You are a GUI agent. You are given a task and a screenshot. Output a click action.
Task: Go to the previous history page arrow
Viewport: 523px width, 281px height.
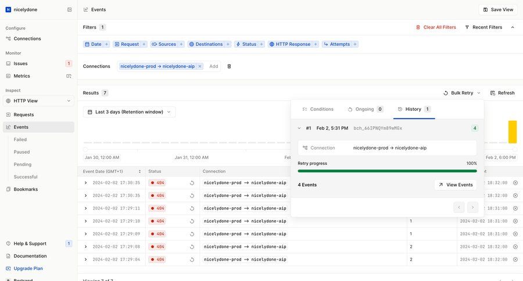pyautogui.click(x=459, y=207)
